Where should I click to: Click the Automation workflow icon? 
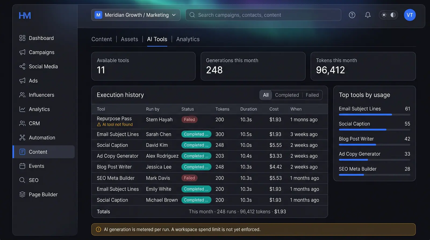point(22,138)
